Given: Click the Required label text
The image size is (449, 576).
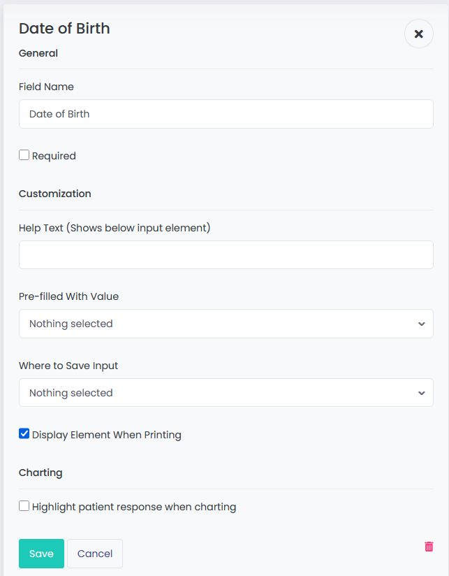Looking at the screenshot, I should click(54, 156).
